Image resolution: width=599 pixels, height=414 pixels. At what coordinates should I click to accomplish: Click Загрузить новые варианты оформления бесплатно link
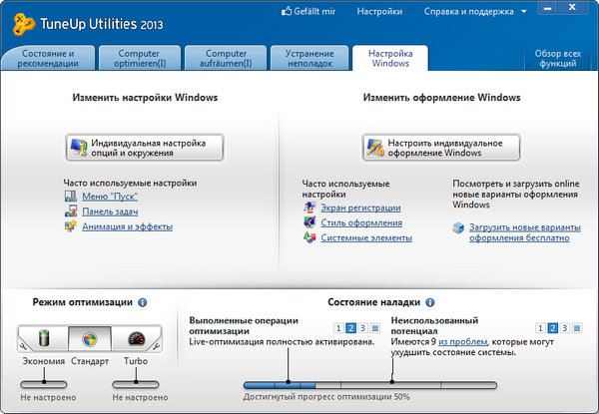click(x=525, y=232)
